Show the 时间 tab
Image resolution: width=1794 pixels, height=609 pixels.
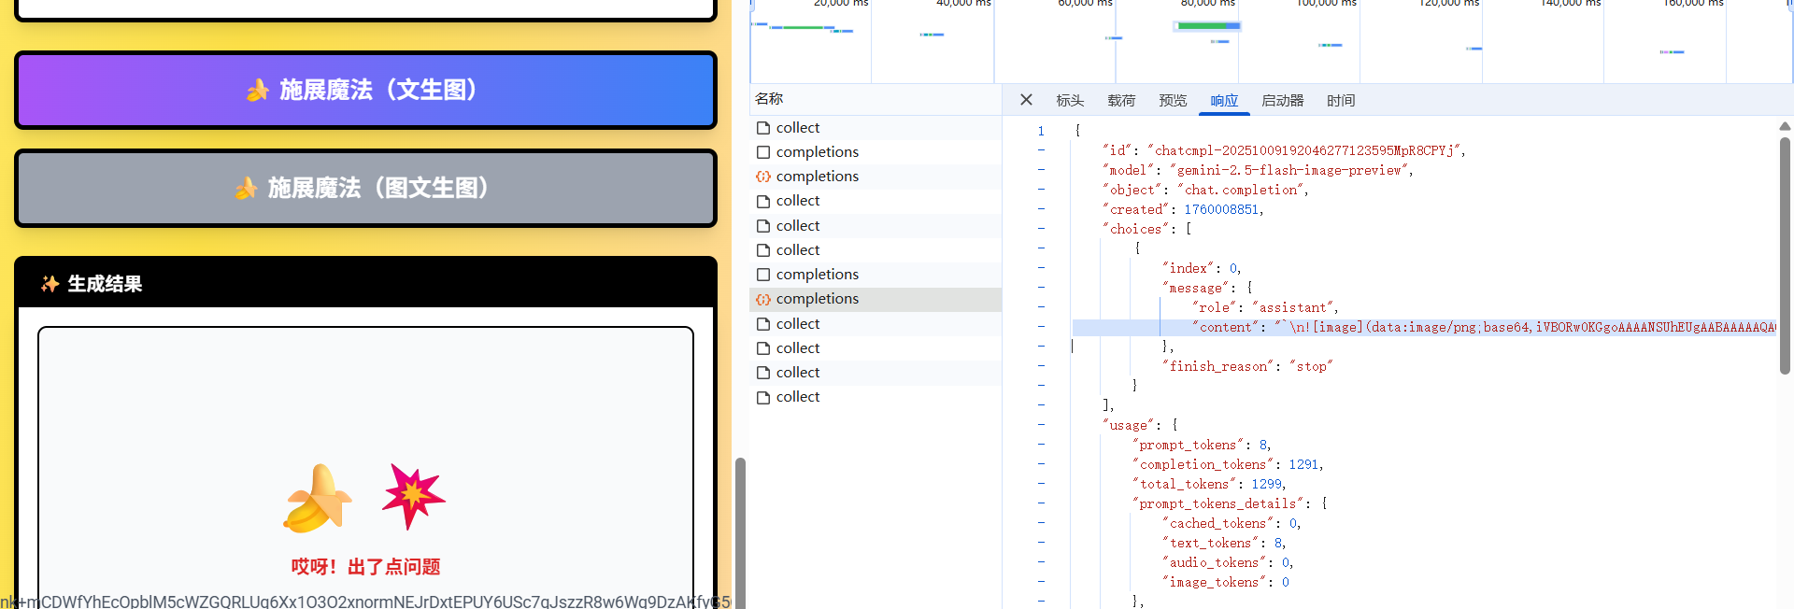coord(1341,101)
